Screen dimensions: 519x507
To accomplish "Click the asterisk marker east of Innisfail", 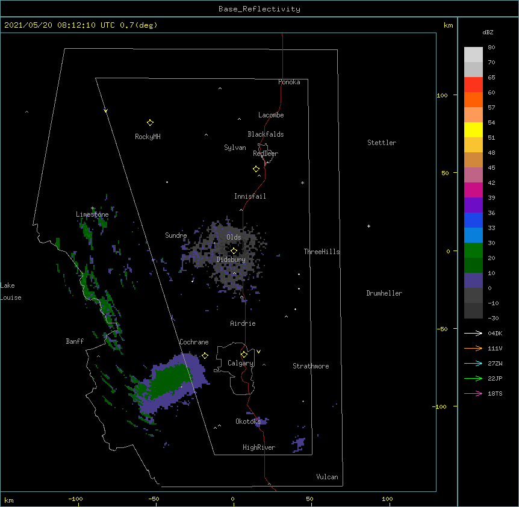I will click(x=302, y=182).
